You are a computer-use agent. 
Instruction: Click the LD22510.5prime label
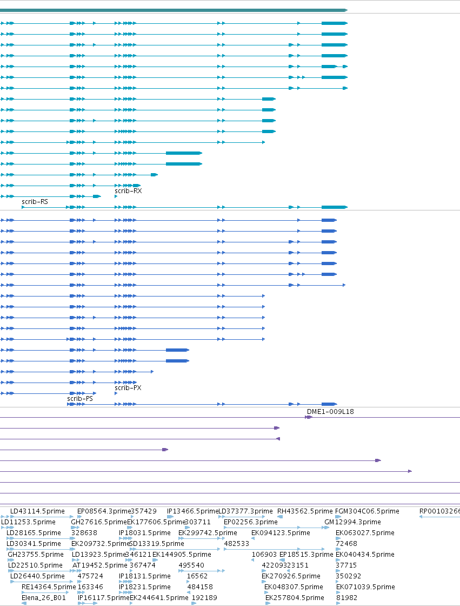coord(35,565)
